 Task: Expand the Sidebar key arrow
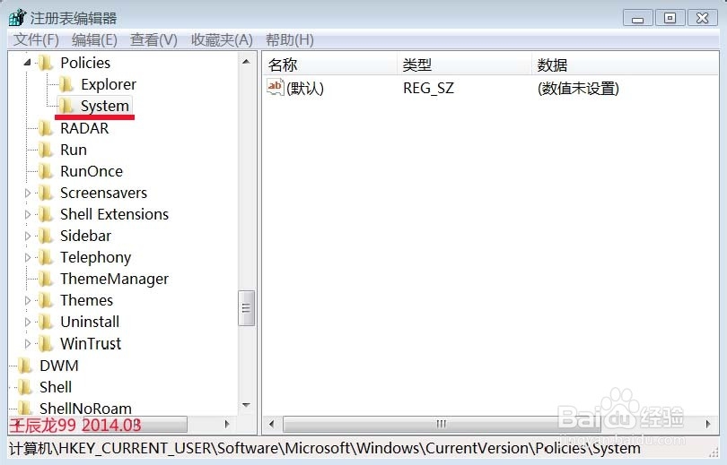[x=27, y=236]
